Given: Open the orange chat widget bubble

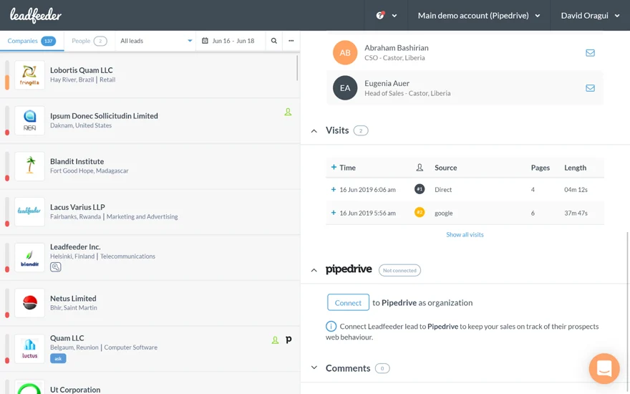Looking at the screenshot, I should (604, 368).
